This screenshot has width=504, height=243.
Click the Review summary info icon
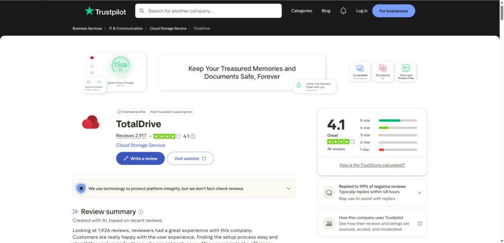tap(141, 212)
